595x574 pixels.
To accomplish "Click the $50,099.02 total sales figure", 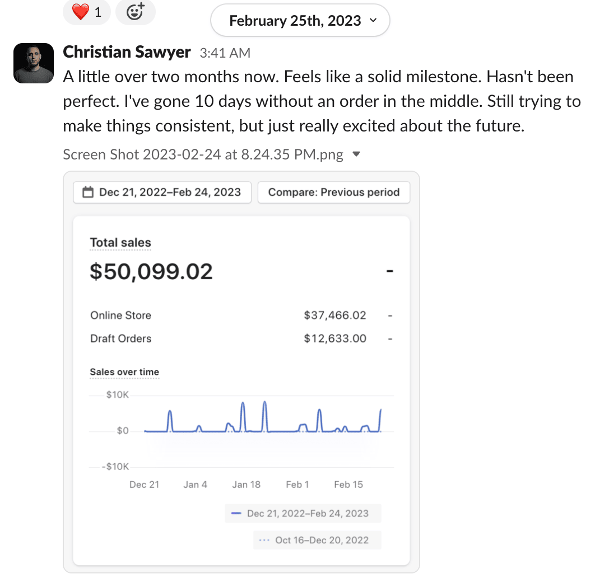I will 151,272.
